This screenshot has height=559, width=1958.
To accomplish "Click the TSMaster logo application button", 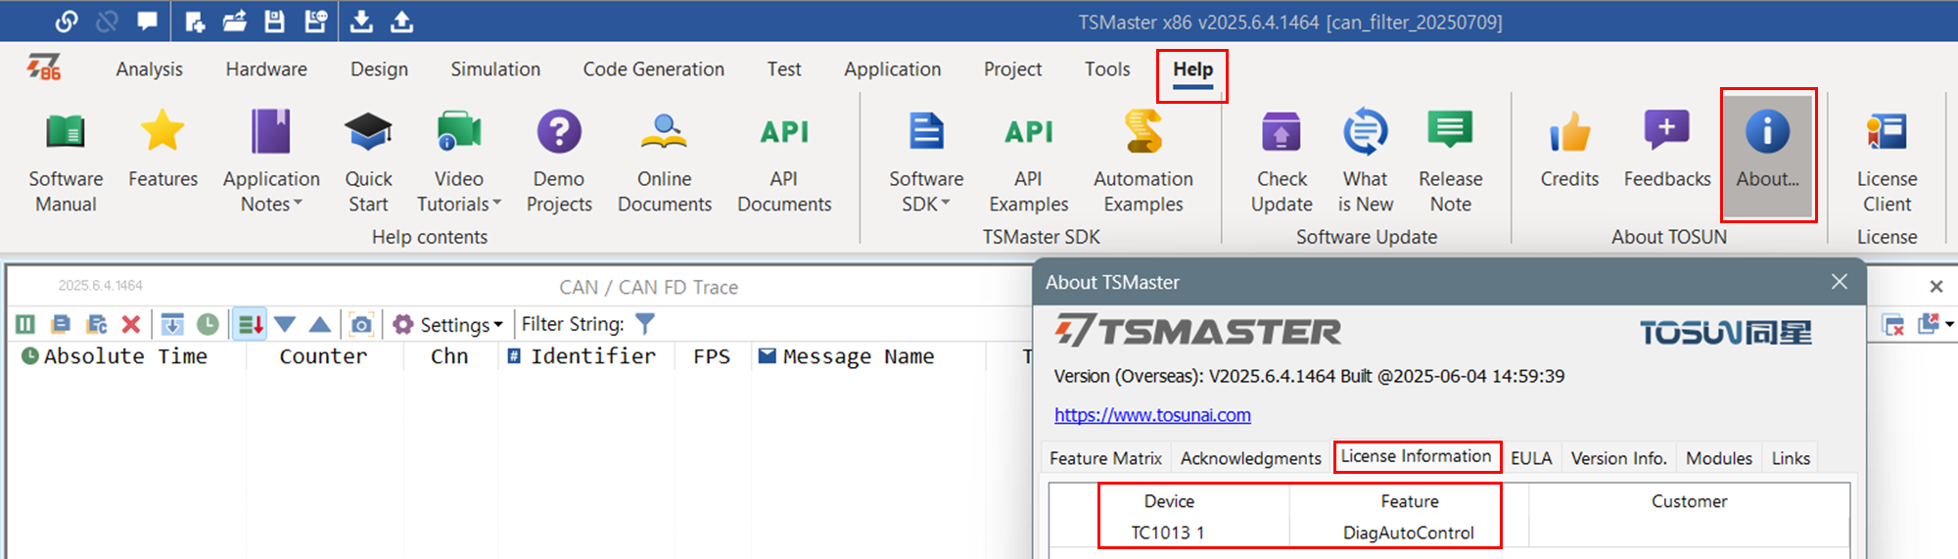I will [44, 68].
